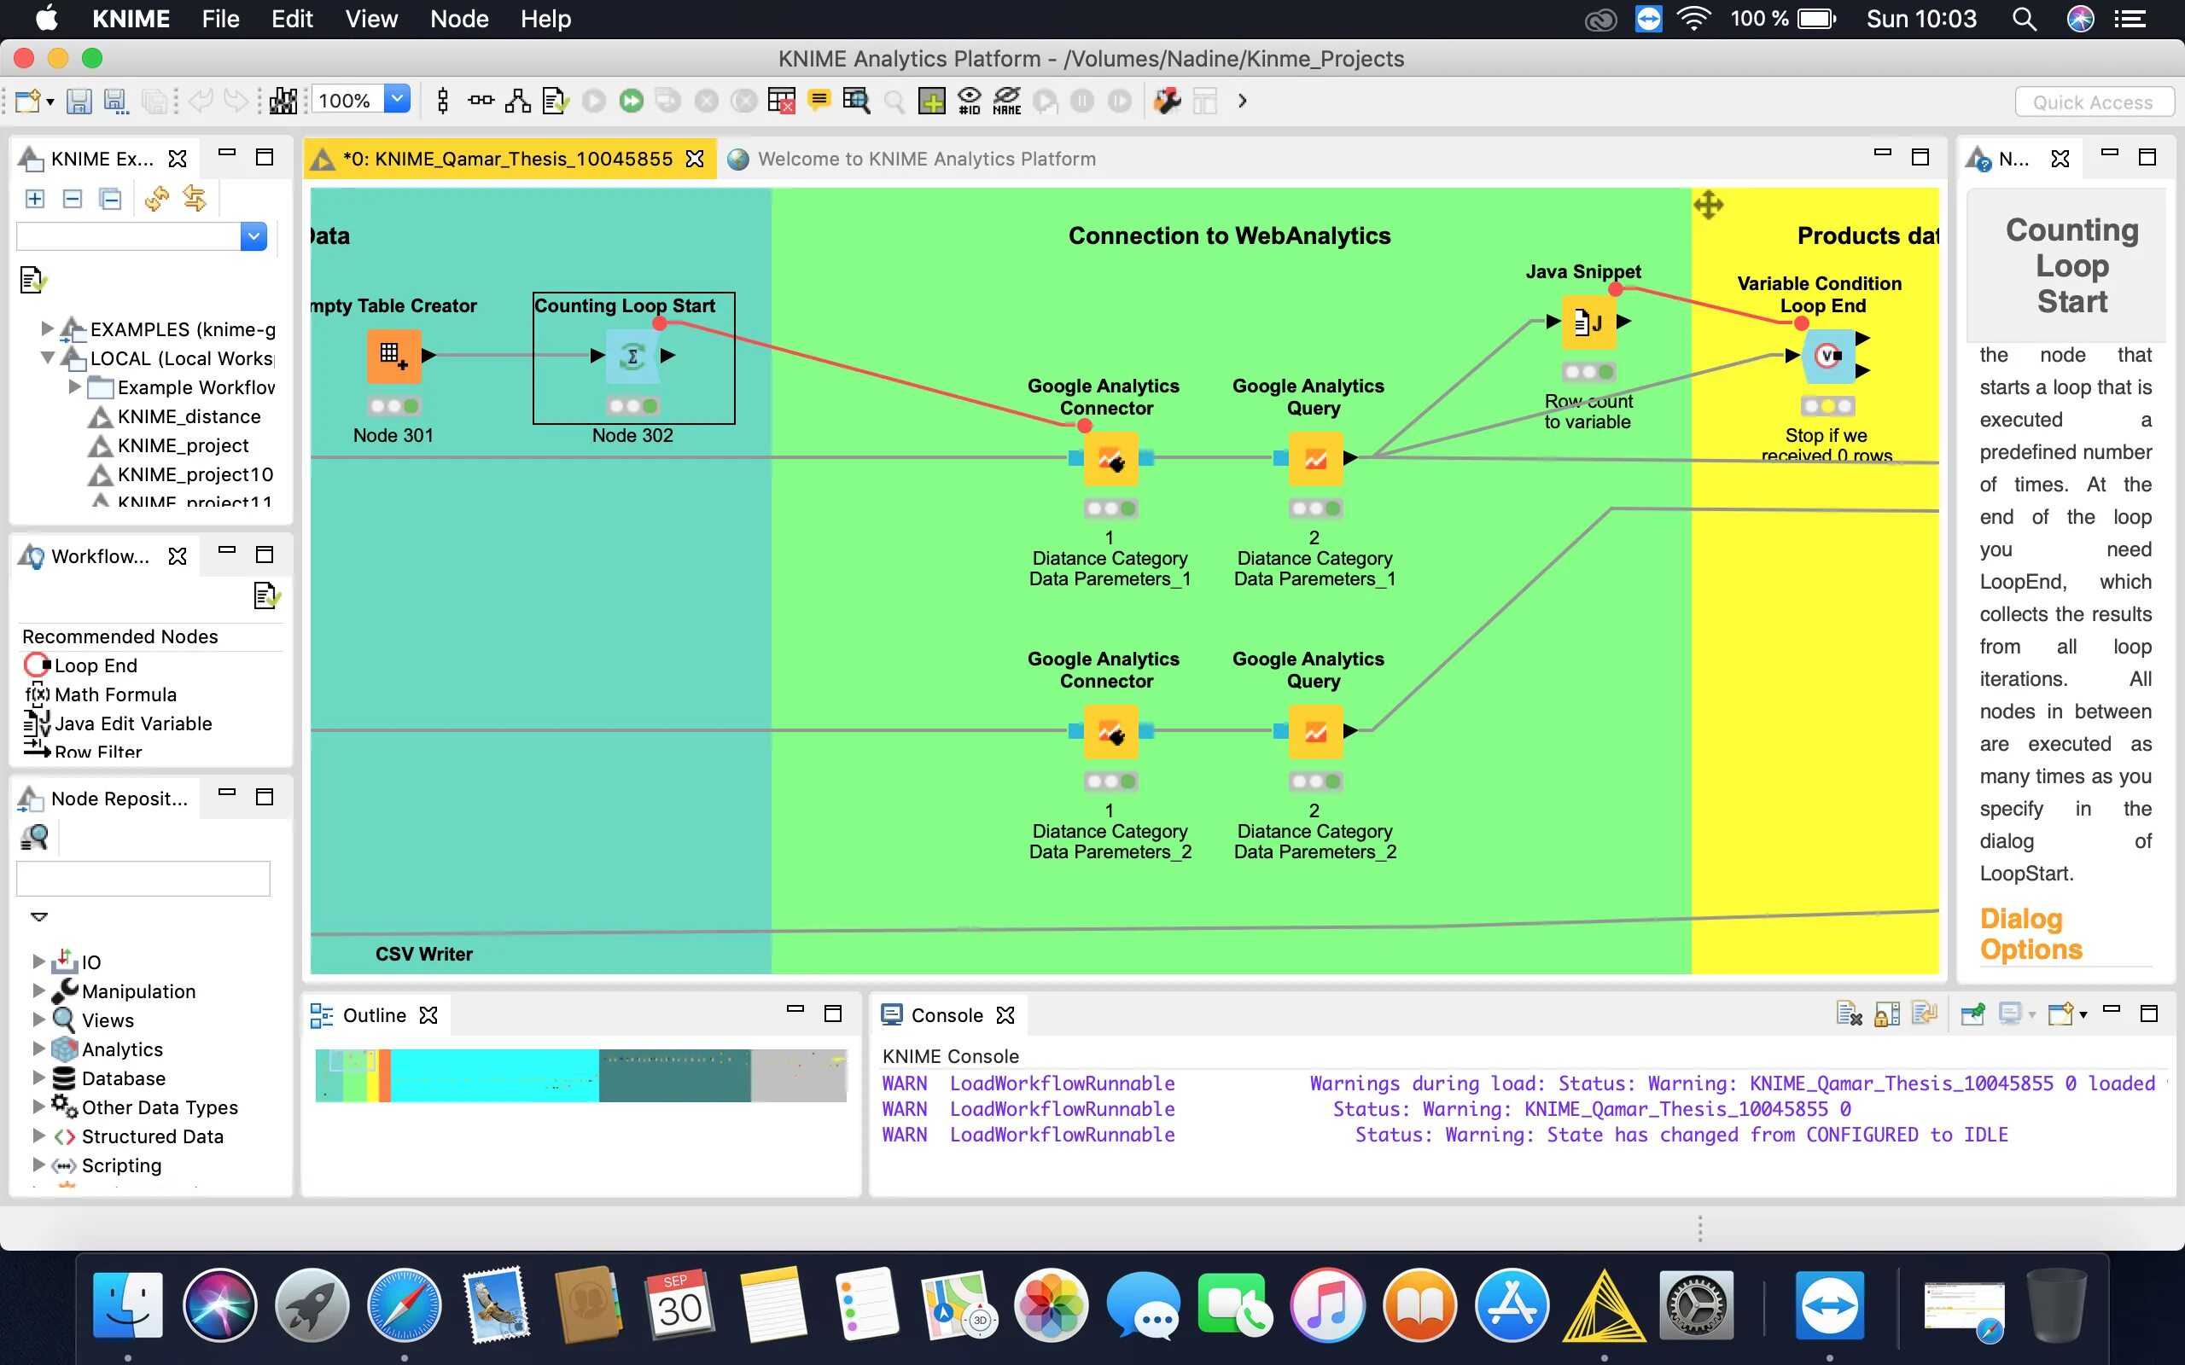Click the Save As toolbar icon
The width and height of the screenshot is (2185, 1365).
tap(115, 102)
